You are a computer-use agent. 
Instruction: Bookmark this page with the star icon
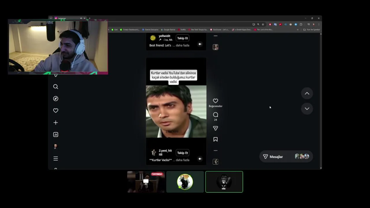coord(263,24)
